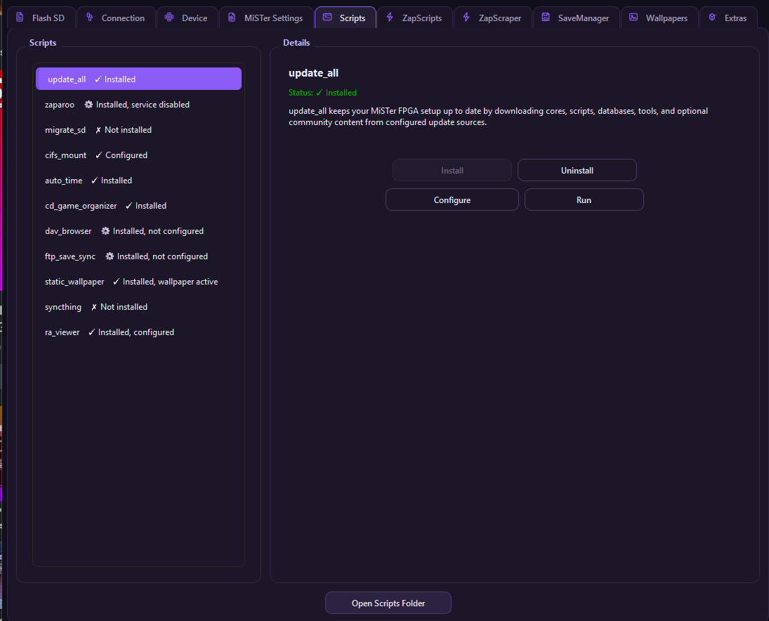Click the checkmark beside auto_time
This screenshot has width=769, height=621.
tap(95, 181)
